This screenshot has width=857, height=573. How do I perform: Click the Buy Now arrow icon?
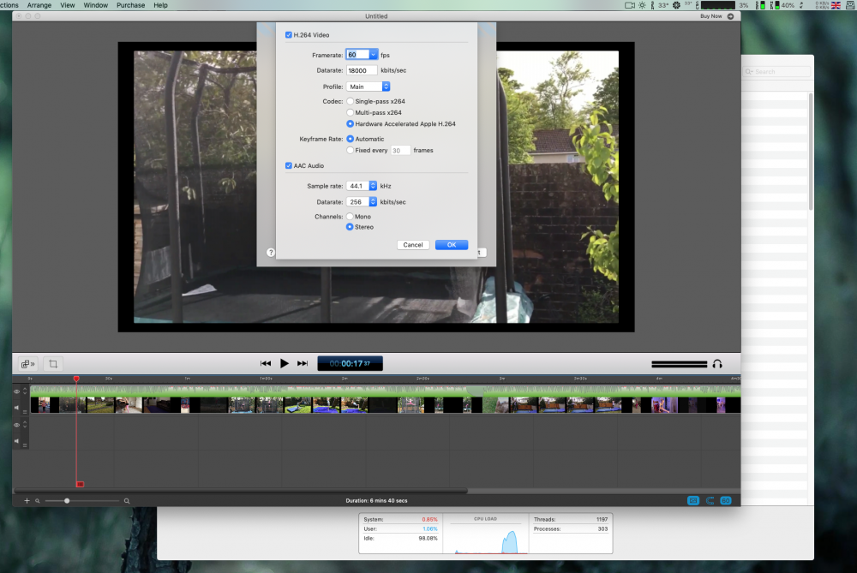(x=730, y=16)
